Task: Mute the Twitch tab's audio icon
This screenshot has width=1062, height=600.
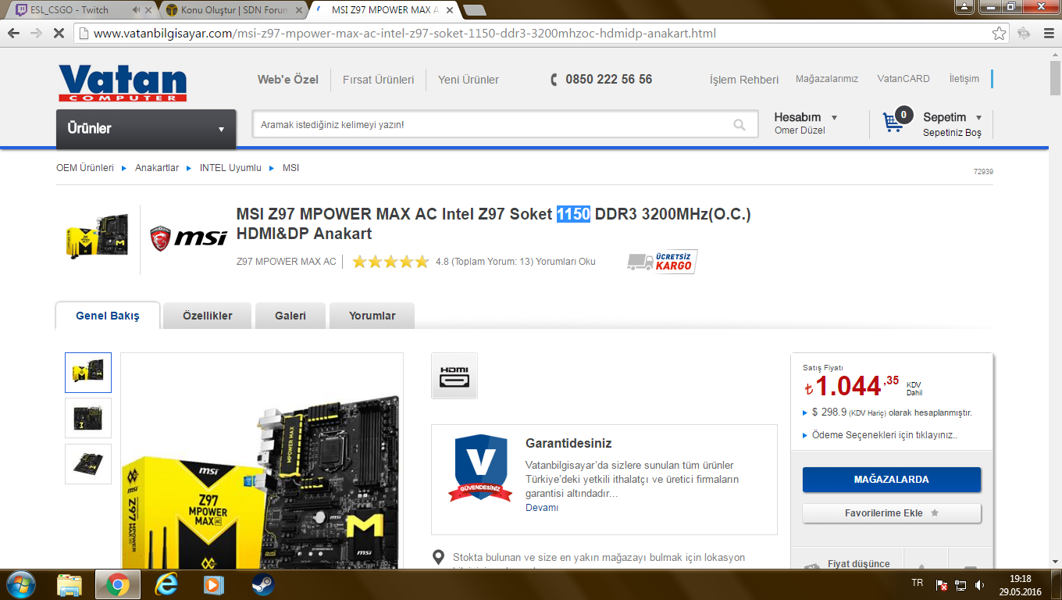Action: [x=137, y=10]
